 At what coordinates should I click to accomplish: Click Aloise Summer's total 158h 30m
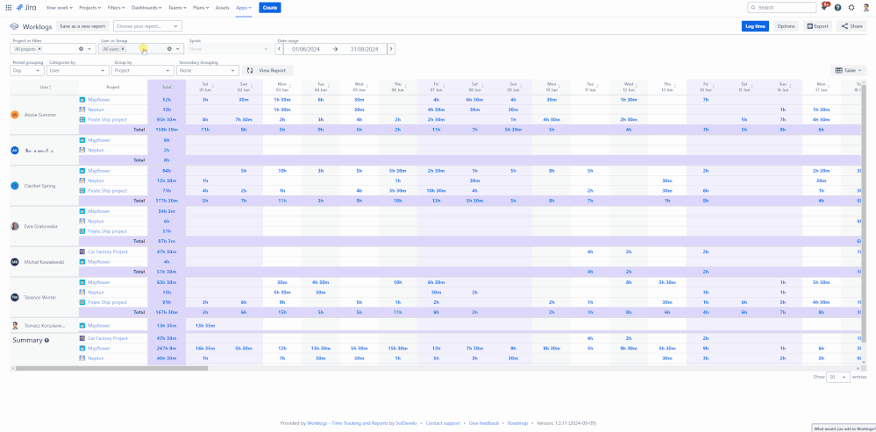[167, 130]
